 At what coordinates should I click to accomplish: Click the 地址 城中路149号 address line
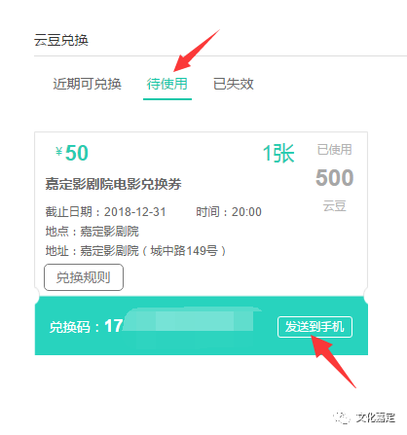click(x=135, y=251)
